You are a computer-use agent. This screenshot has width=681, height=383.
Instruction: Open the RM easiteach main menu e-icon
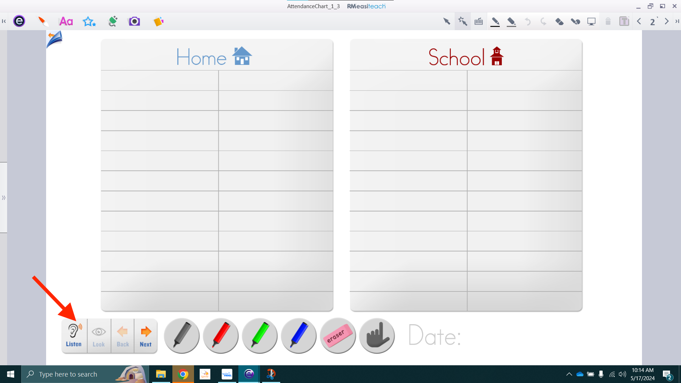point(19,21)
